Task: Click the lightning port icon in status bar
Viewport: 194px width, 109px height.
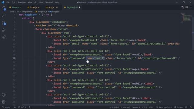Action: 29,107
